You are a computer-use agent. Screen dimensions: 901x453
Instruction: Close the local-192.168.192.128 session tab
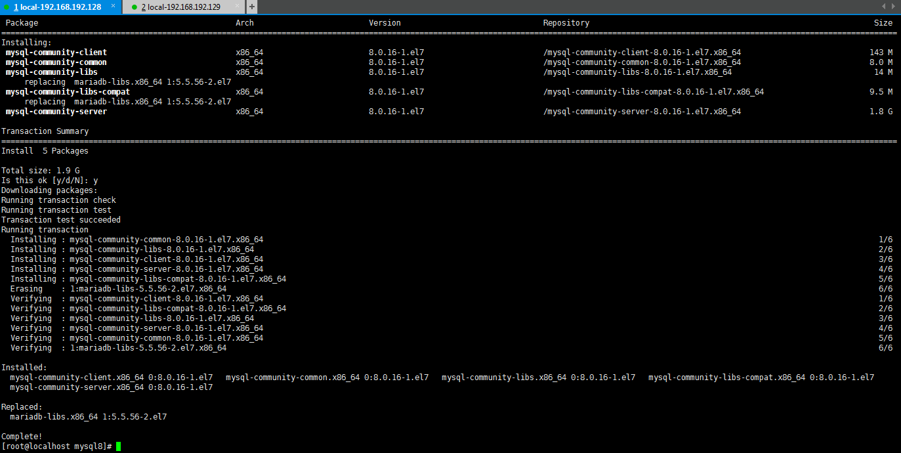113,6
